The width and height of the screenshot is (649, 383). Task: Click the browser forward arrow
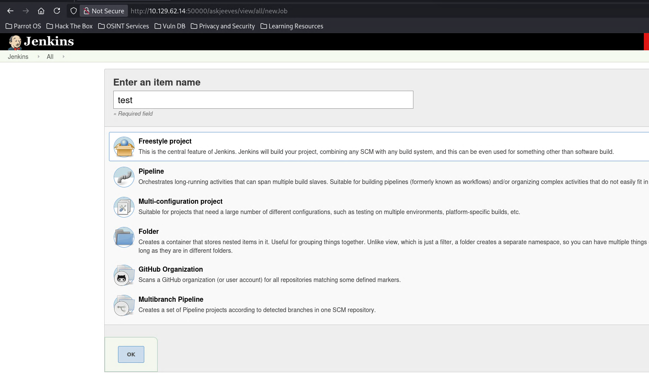coord(26,11)
